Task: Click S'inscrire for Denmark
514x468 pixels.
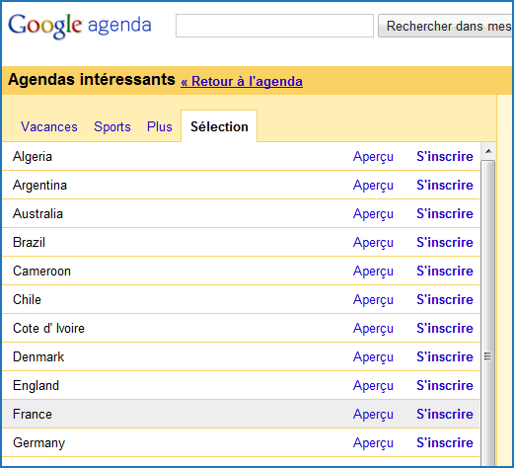Action: pyautogui.click(x=445, y=356)
